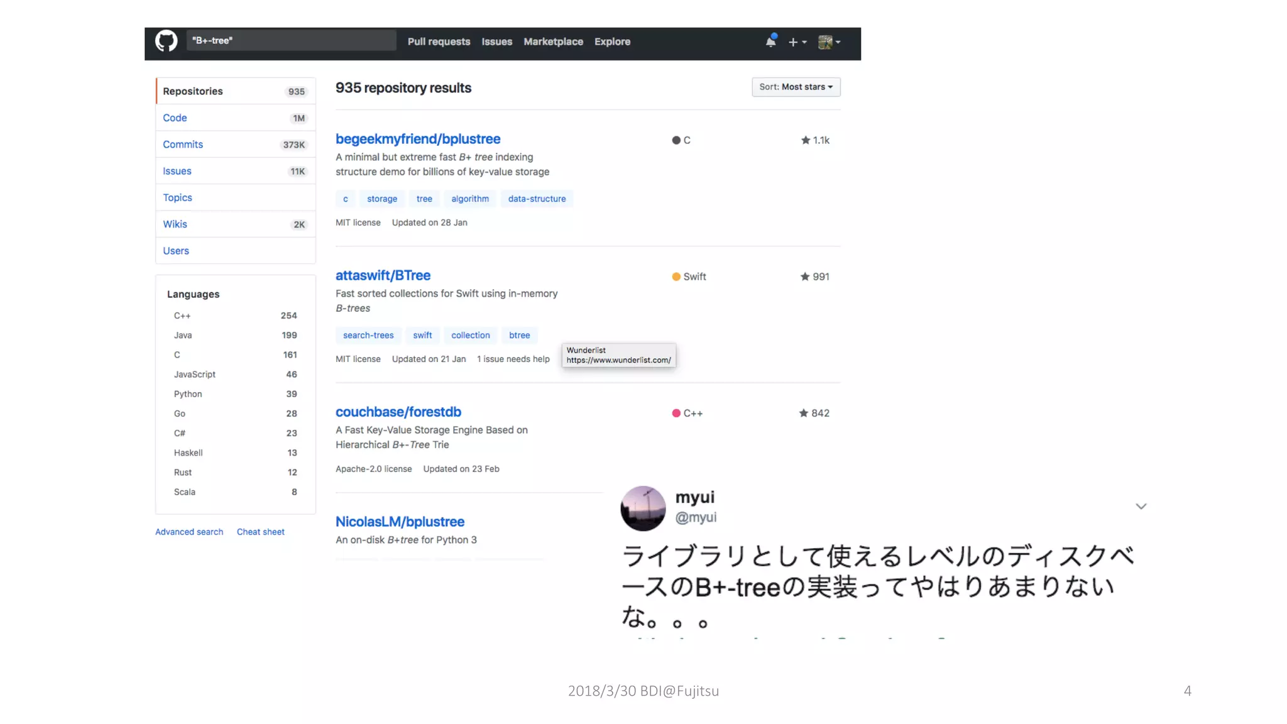Open the Sort: Most stars dropdown
The width and height of the screenshot is (1287, 724).
(x=796, y=87)
